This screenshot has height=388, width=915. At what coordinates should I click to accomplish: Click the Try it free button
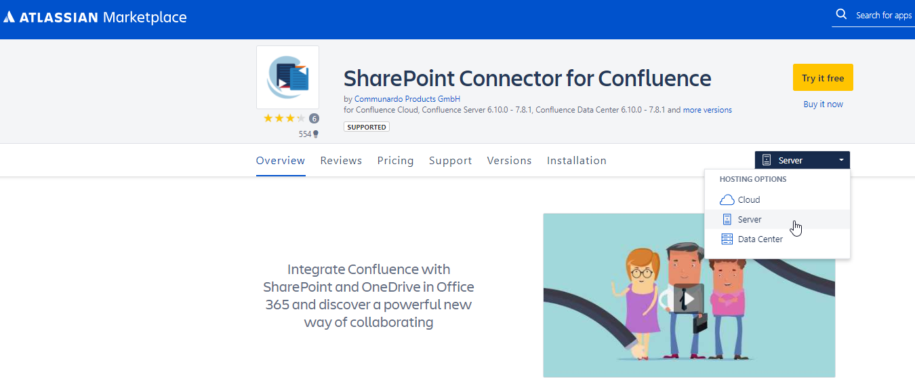(x=822, y=77)
